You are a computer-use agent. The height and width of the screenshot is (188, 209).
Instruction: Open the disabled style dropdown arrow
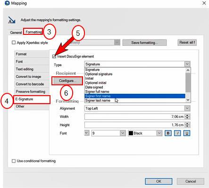[117, 42]
